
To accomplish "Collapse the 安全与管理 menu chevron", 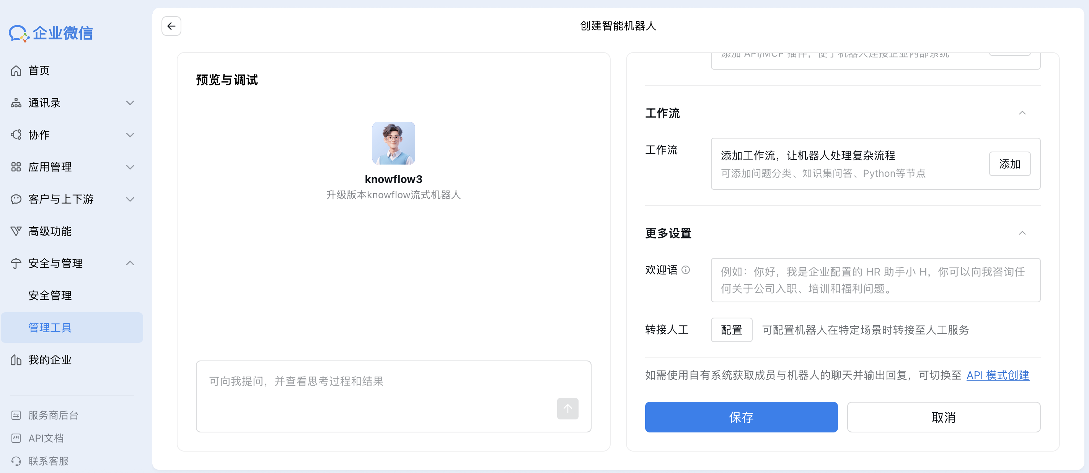I will 130,263.
